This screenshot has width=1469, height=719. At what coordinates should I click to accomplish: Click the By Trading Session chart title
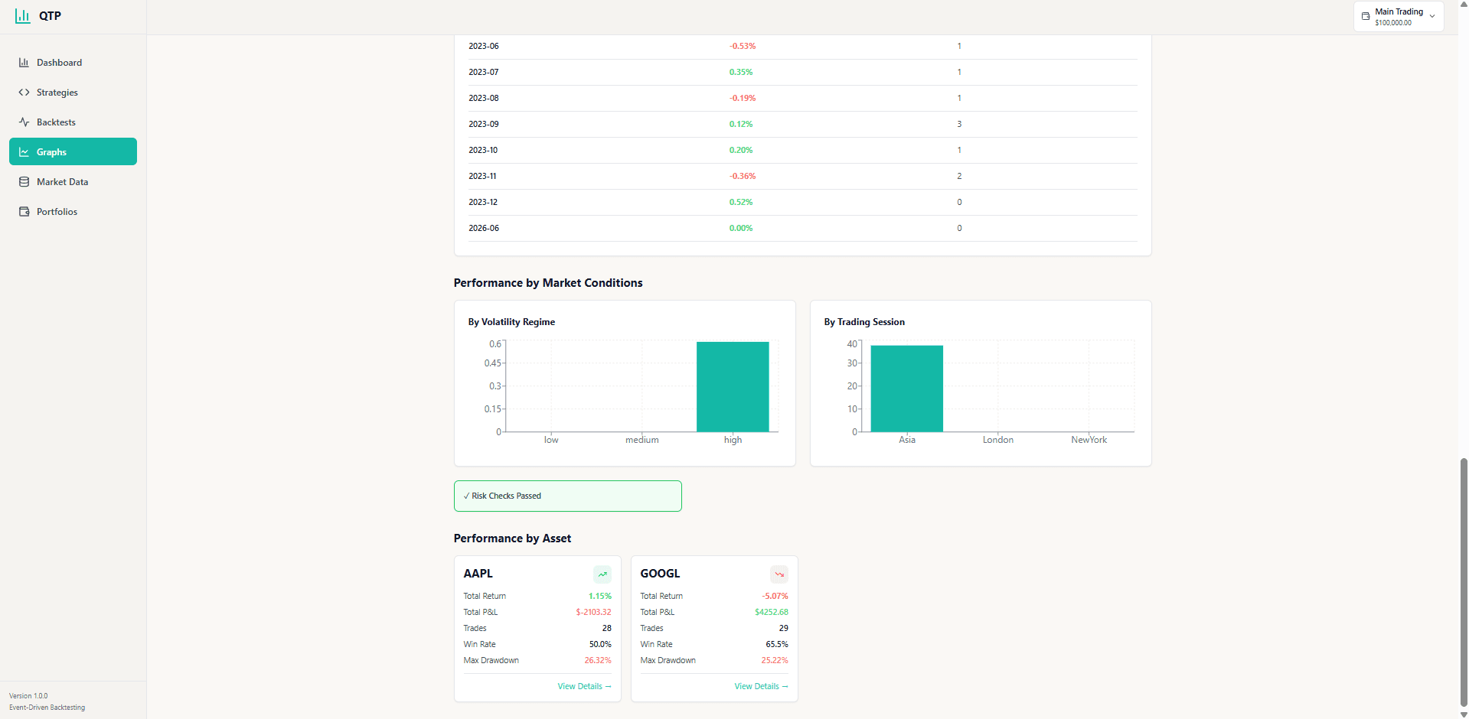[864, 322]
